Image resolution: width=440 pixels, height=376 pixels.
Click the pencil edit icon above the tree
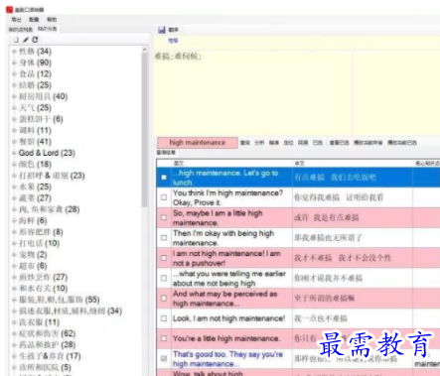tap(26, 40)
